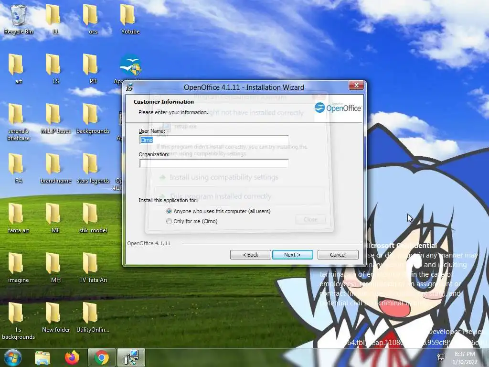Select the M.I.P bases folder
Screen dimensions: 489x367
coord(55,119)
